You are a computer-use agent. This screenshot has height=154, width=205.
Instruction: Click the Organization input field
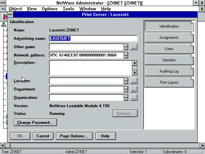(86, 98)
